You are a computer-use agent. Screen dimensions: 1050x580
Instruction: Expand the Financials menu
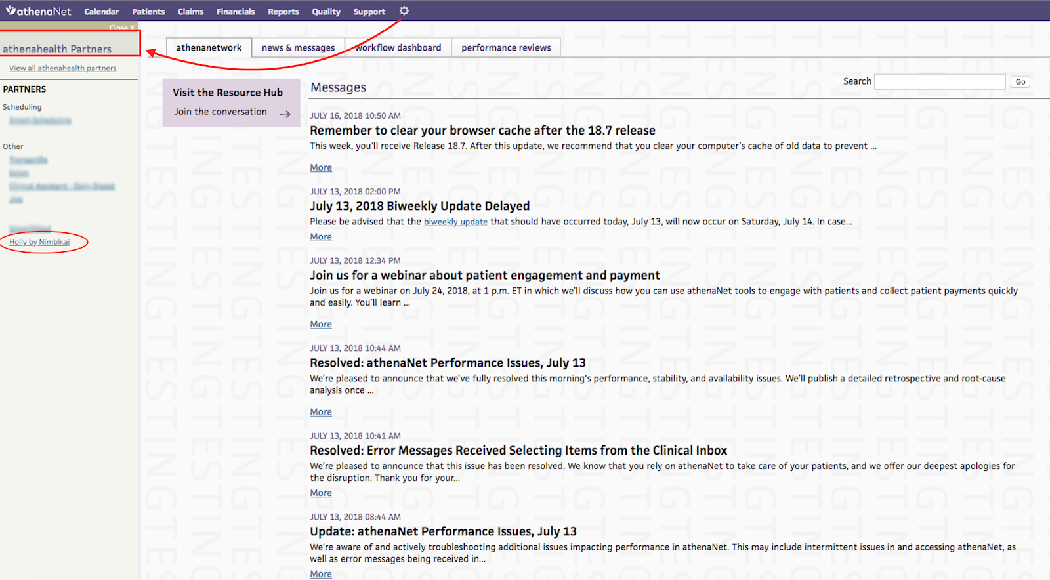[x=235, y=12]
